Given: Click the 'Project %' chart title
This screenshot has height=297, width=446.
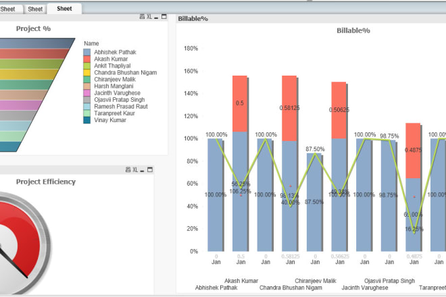Looking at the screenshot, I should click(33, 29).
